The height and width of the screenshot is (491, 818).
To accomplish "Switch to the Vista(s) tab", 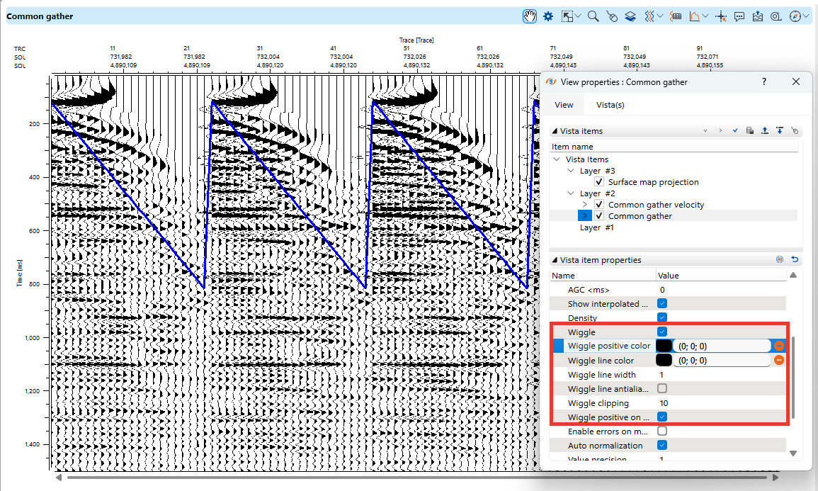I will pyautogui.click(x=610, y=105).
